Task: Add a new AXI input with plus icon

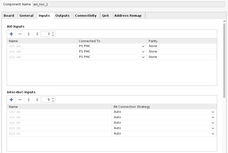Action: tap(12, 34)
